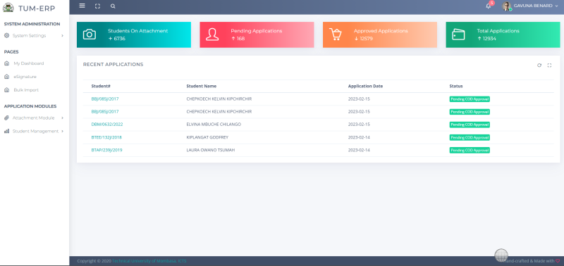The height and width of the screenshot is (266, 564).
Task: Click the notification count badge
Action: 491,3
